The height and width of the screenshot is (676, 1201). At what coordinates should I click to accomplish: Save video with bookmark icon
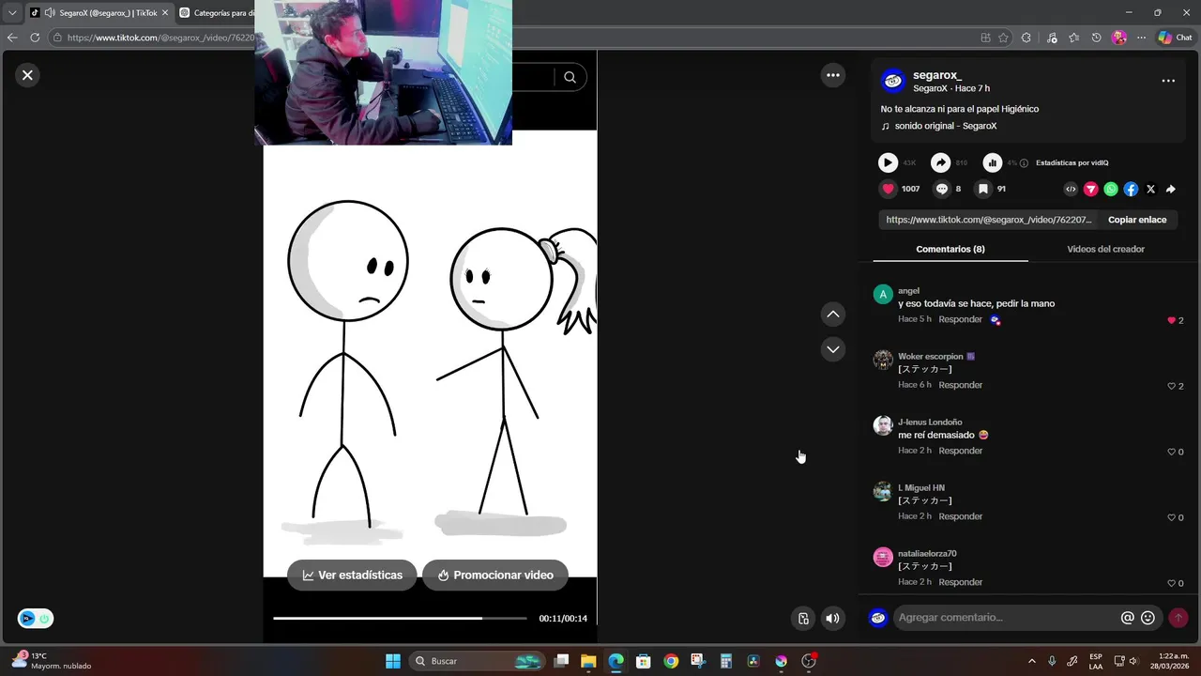(983, 189)
